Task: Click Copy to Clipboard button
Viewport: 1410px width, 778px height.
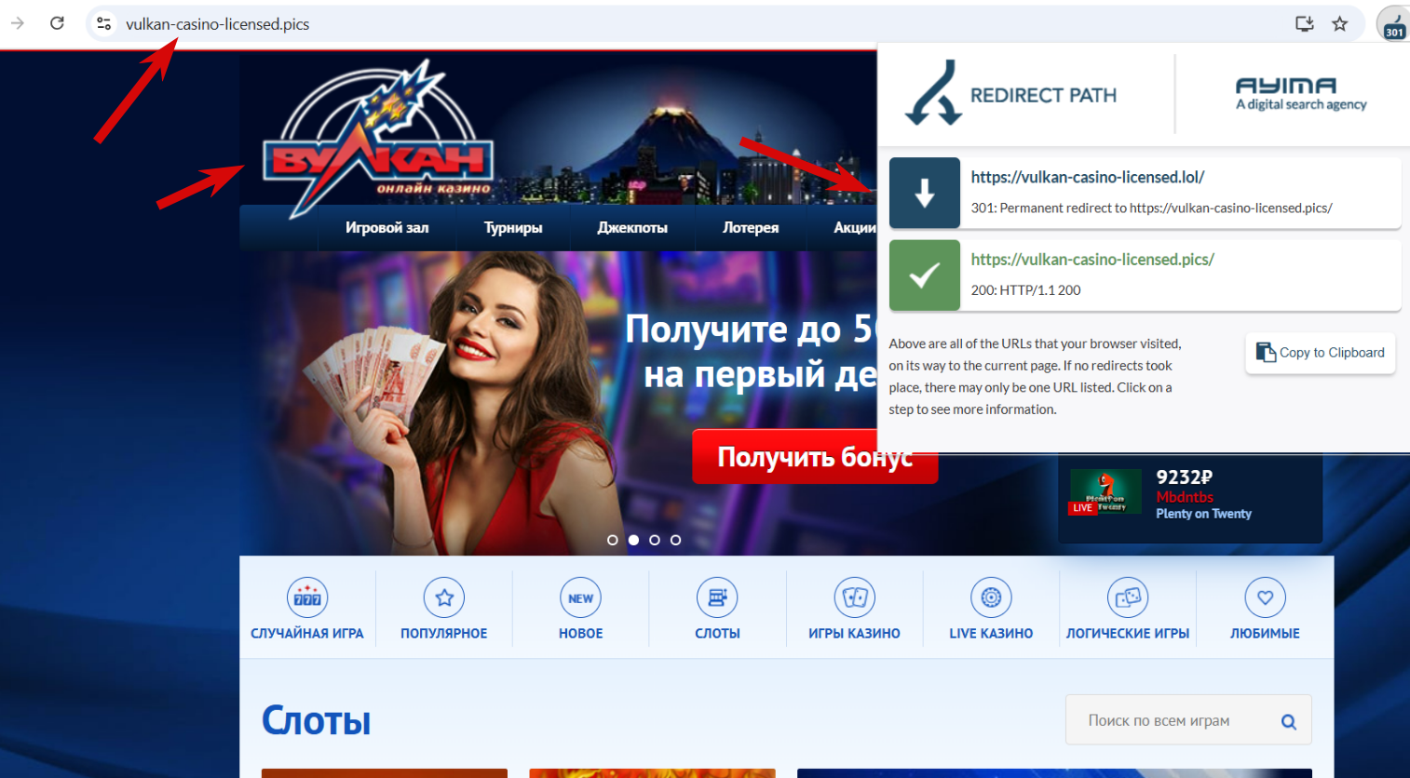Action: coord(1321,353)
